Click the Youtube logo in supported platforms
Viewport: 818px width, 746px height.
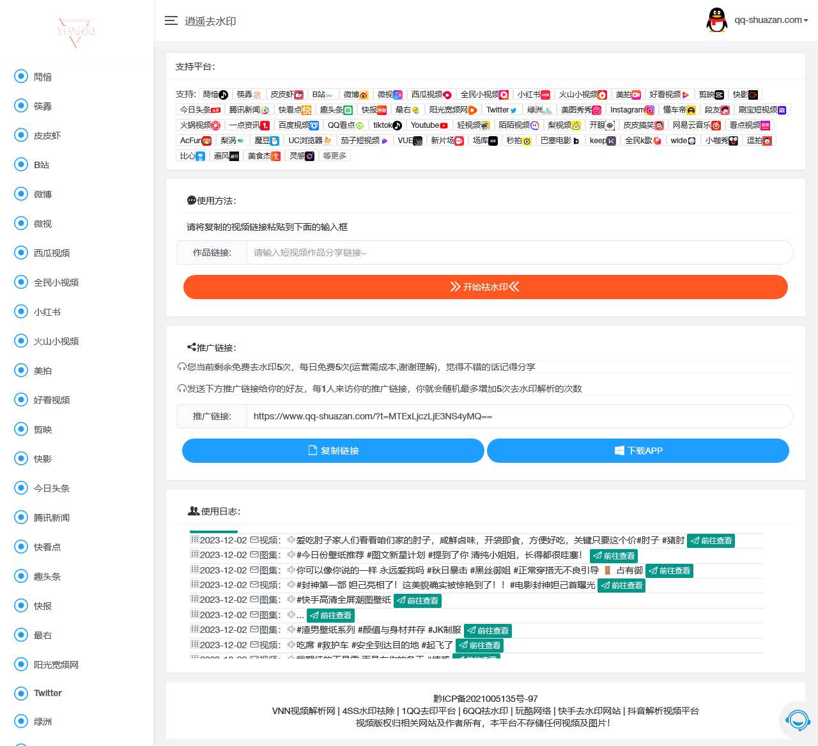[x=444, y=125]
